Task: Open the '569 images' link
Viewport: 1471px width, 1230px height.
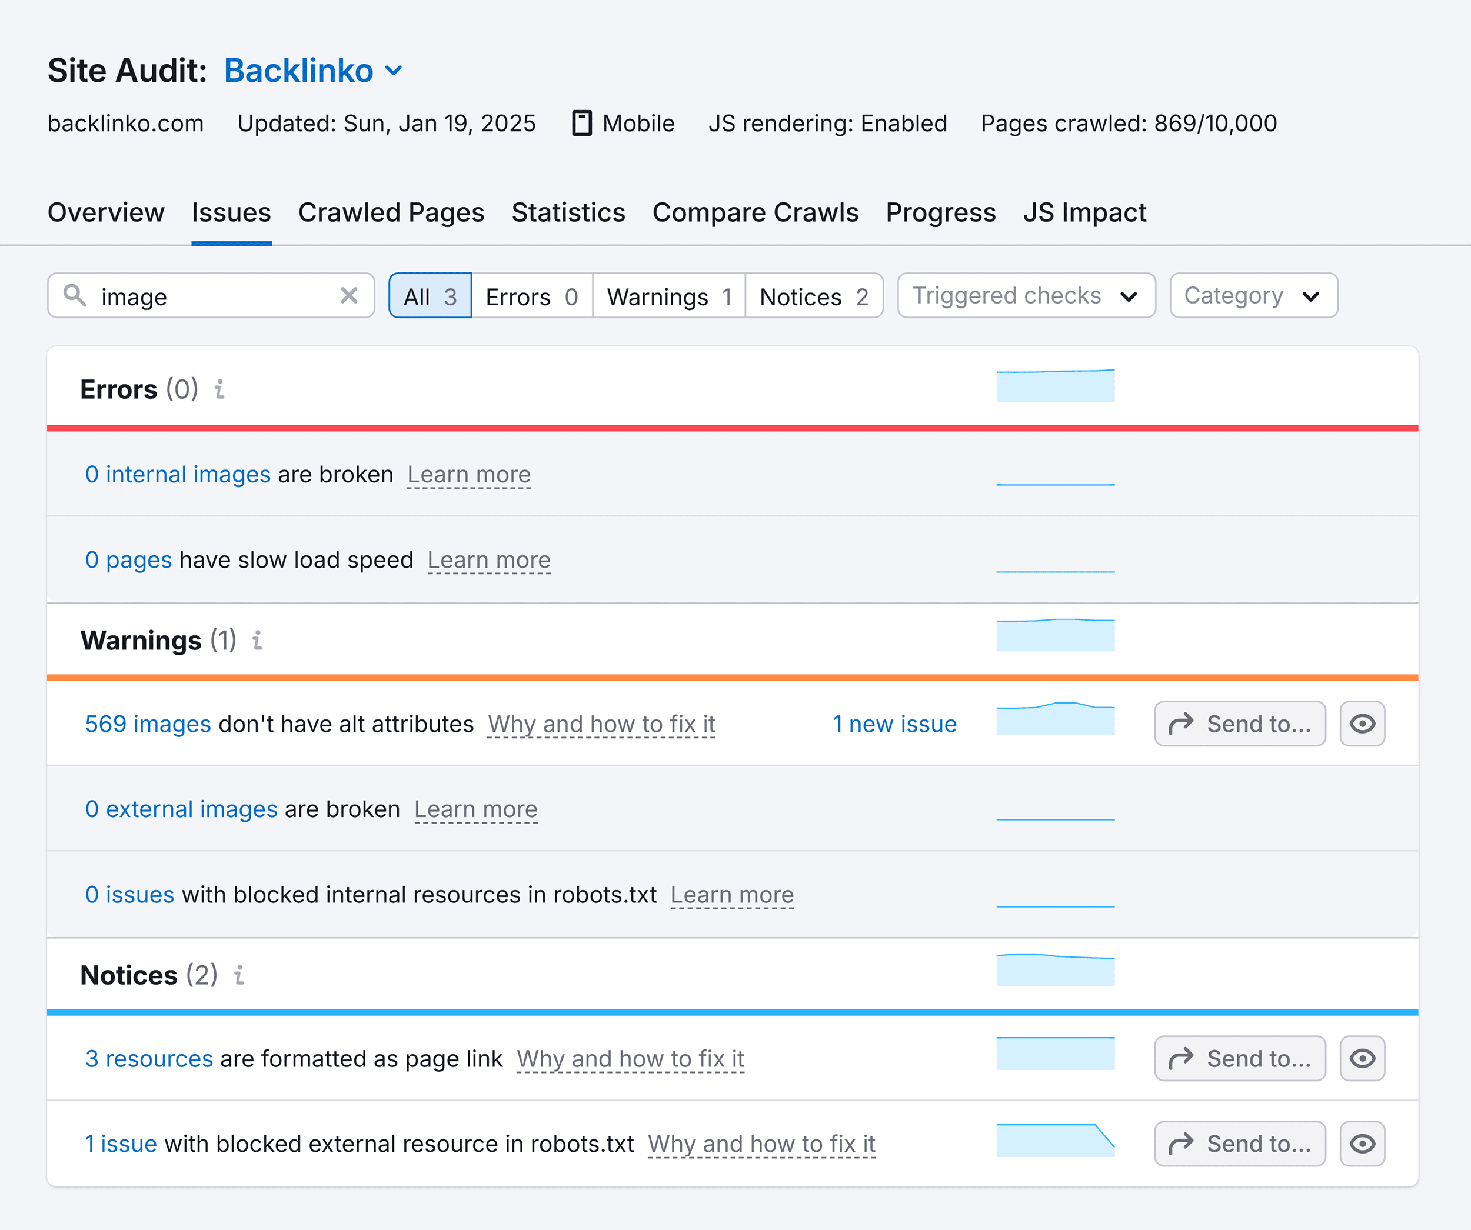Action: (148, 724)
